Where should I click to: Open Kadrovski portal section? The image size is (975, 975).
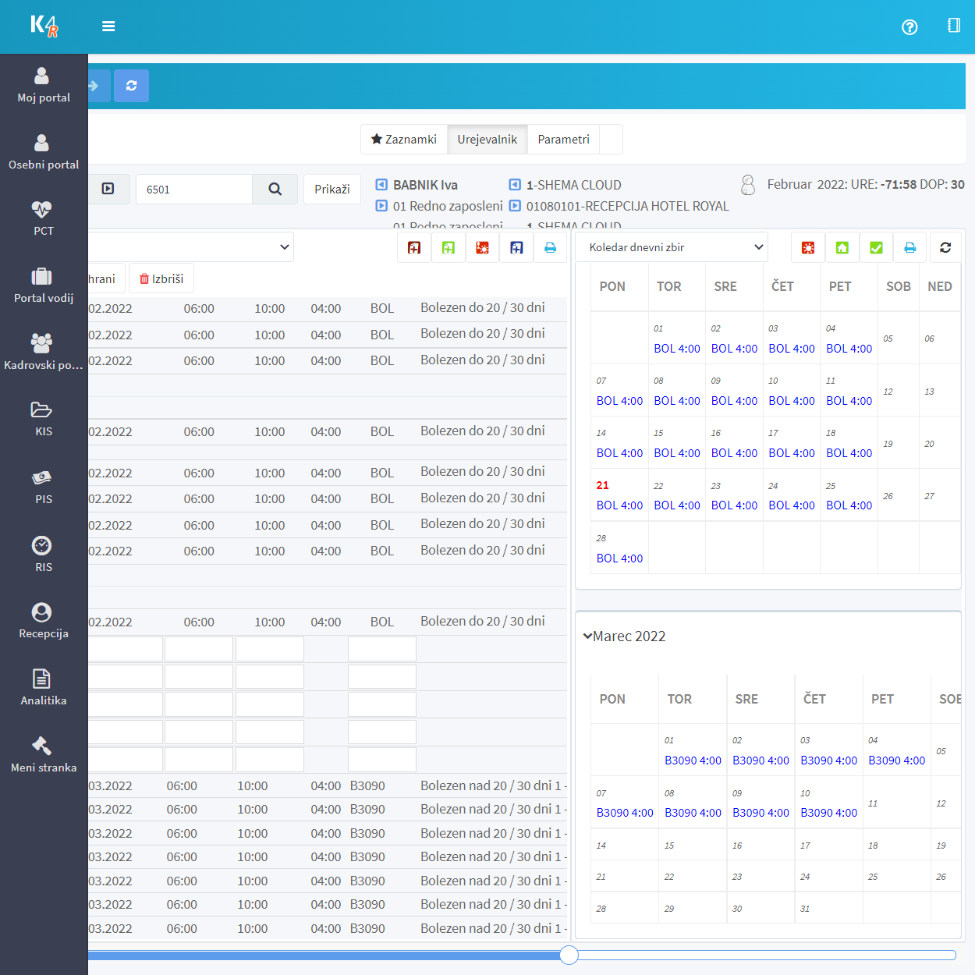coord(44,353)
